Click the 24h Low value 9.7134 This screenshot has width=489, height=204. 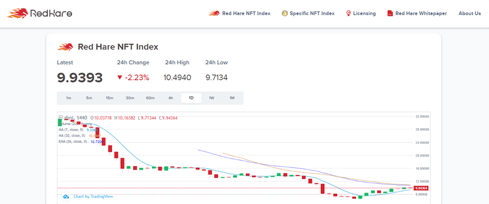click(216, 78)
